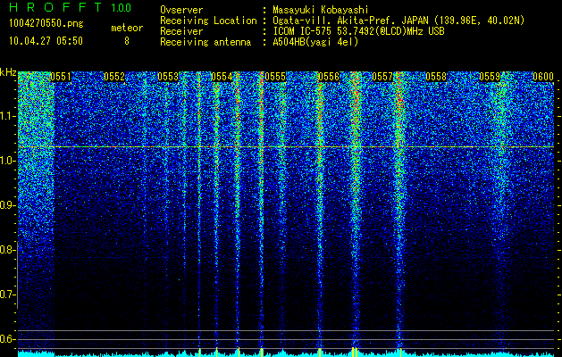Image resolution: width=562 pixels, height=357 pixels.
Task: Click the 0552 time marker
Action: (x=114, y=77)
